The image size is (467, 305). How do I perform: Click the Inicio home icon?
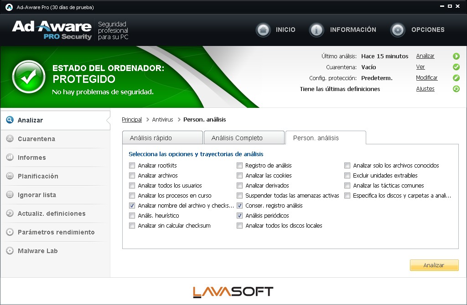coord(263,30)
